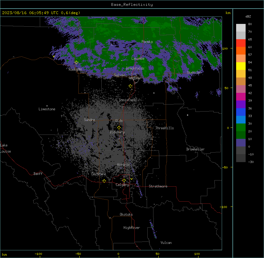Image resolution: width=264 pixels, height=258 pixels.
Task: Select the Didsbury city label
Action: click(x=117, y=132)
